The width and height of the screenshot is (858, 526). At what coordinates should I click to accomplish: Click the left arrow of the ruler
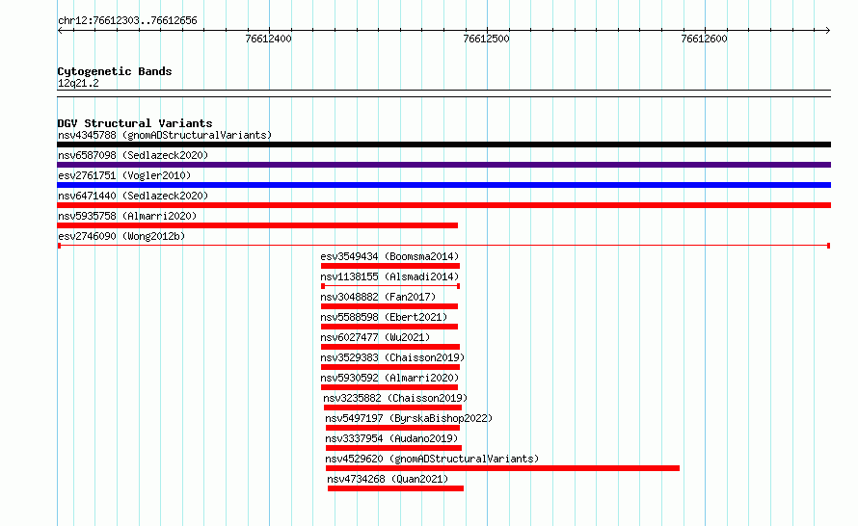(x=60, y=31)
